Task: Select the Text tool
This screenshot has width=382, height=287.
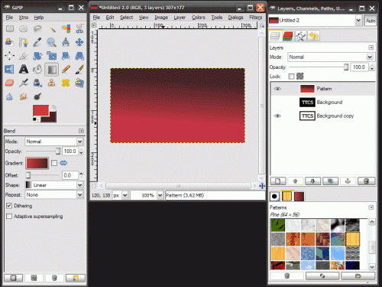Action: tap(24, 69)
